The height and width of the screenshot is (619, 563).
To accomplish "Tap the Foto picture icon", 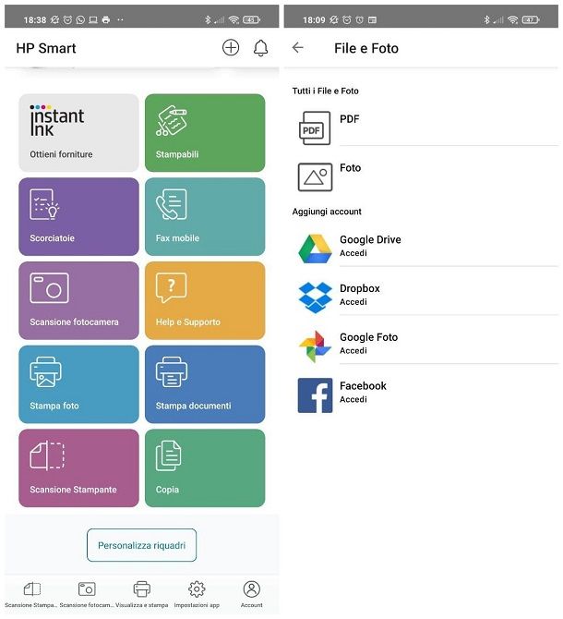I will 315,176.
